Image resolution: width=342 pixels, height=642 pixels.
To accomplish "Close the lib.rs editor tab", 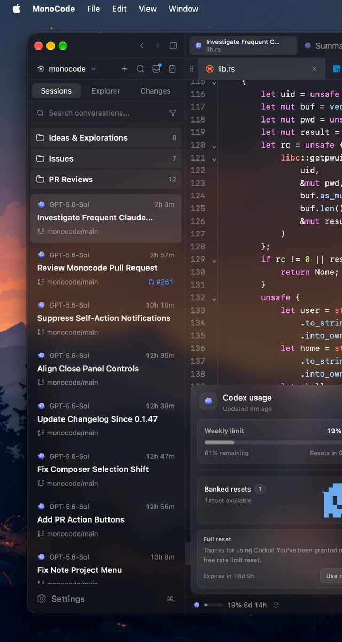I will coord(314,69).
